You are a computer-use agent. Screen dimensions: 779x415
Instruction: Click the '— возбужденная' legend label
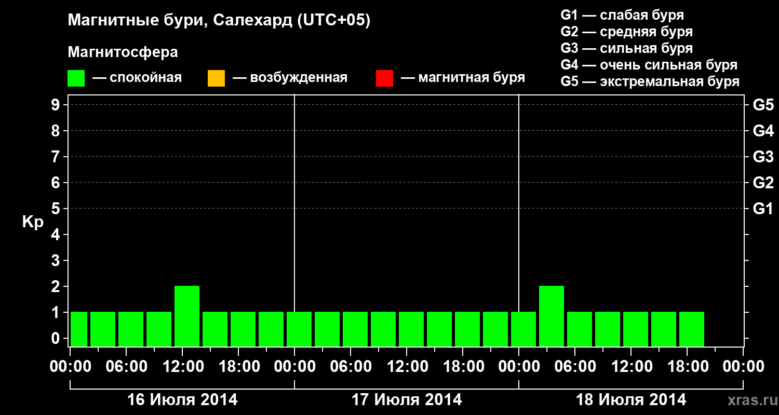[290, 78]
